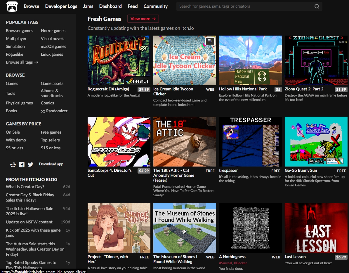Go to the Jams page
The height and width of the screenshot is (273, 349).
click(88, 6)
